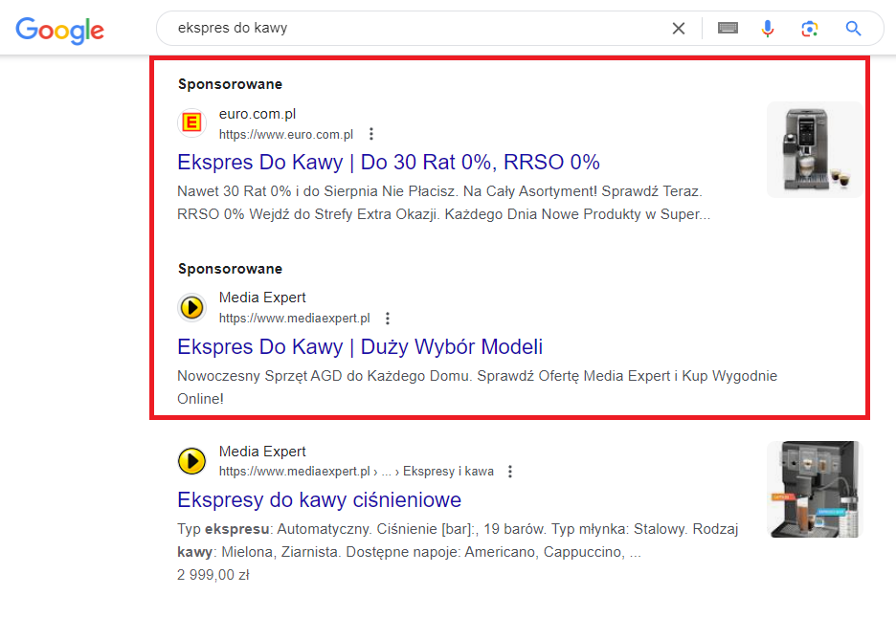The height and width of the screenshot is (618, 896).
Task: Open three-dot menu next to euro.com.pl URL
Action: (x=371, y=134)
